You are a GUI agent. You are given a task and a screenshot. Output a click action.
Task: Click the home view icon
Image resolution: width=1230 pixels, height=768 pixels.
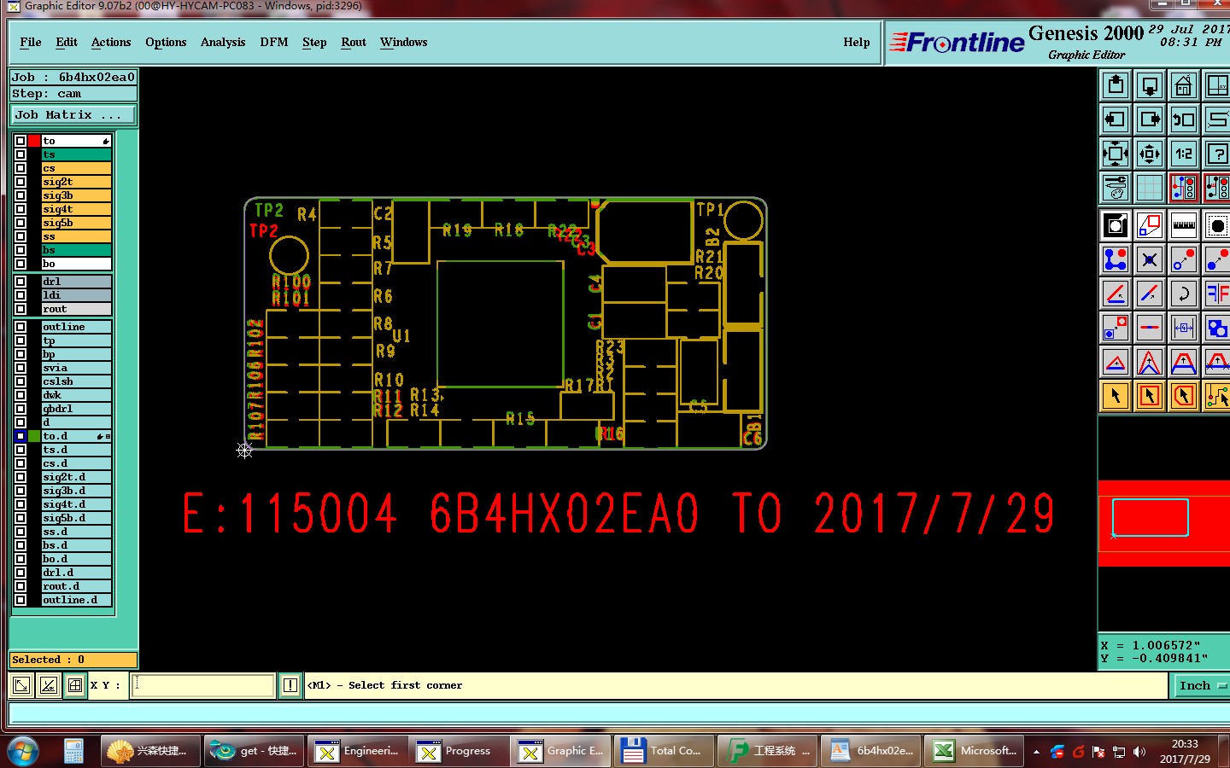point(1184,85)
